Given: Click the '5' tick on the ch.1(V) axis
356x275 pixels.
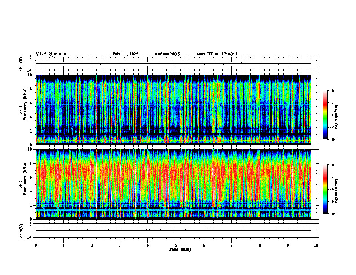Looking at the screenshot, I should pos(31,57).
